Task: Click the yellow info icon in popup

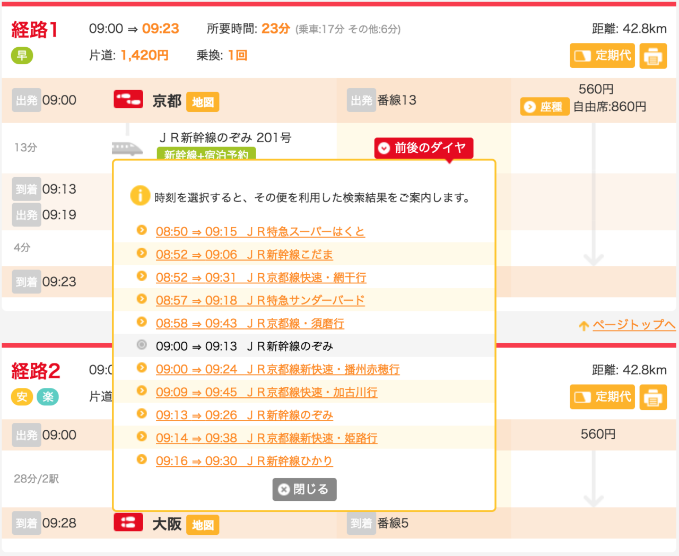Action: pyautogui.click(x=140, y=196)
